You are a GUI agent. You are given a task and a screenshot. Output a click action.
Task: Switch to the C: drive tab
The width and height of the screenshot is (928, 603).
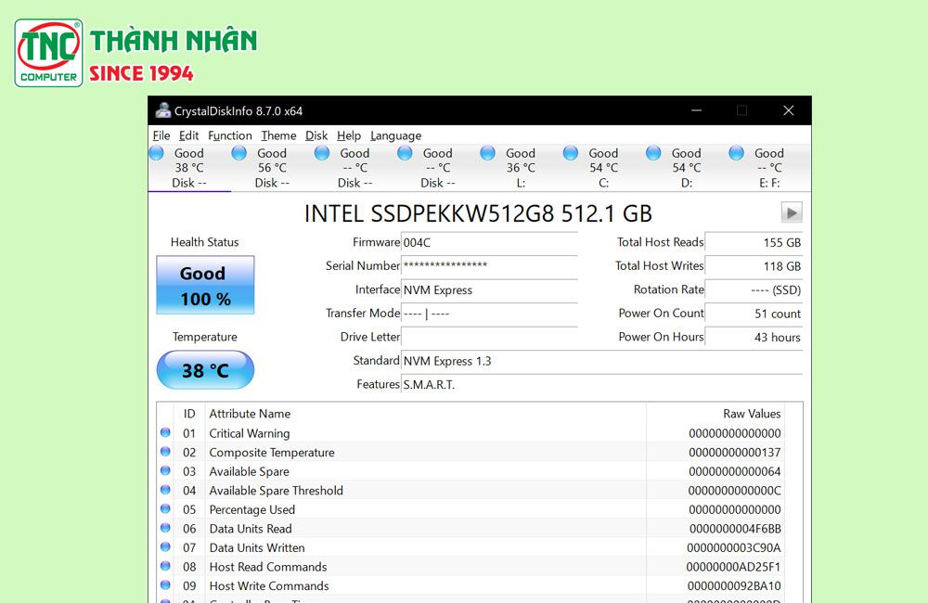point(604,168)
